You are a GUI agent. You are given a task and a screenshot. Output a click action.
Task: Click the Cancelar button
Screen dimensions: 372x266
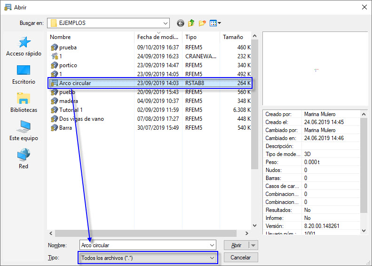coord(241,258)
